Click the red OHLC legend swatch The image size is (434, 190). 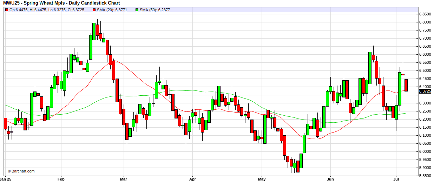click(x=7, y=10)
